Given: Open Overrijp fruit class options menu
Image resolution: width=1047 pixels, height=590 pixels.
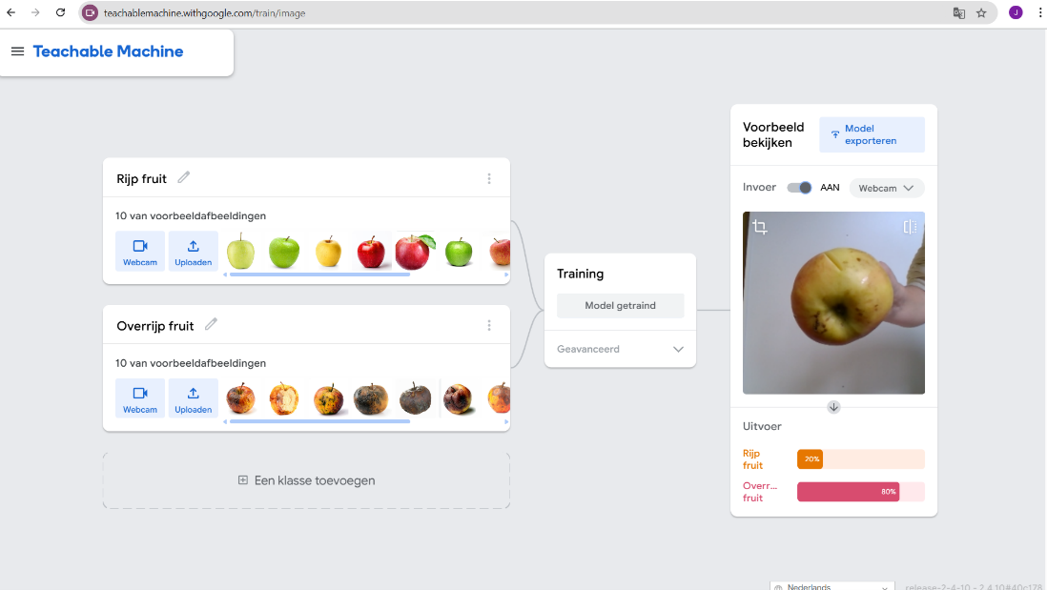Looking at the screenshot, I should [x=489, y=325].
